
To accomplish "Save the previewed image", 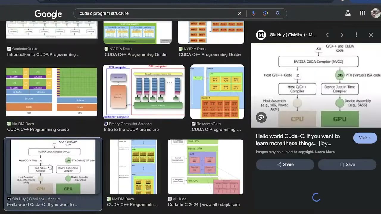I will point(347,165).
